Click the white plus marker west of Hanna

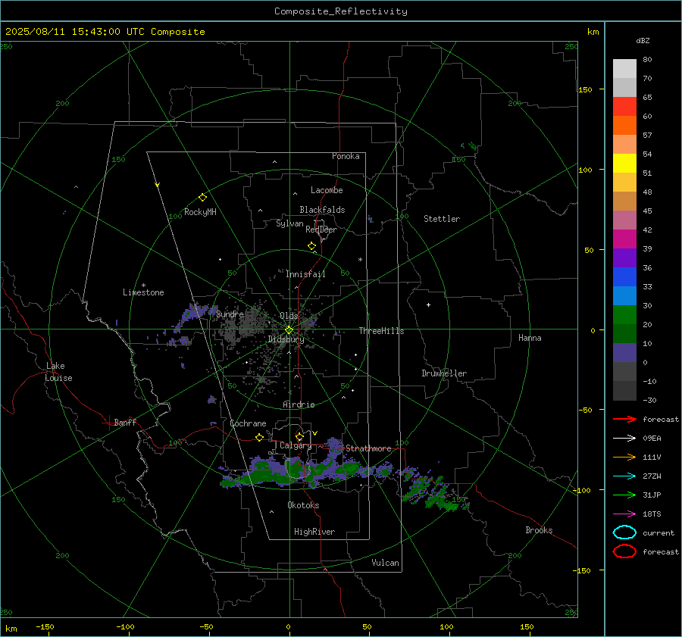[428, 304]
